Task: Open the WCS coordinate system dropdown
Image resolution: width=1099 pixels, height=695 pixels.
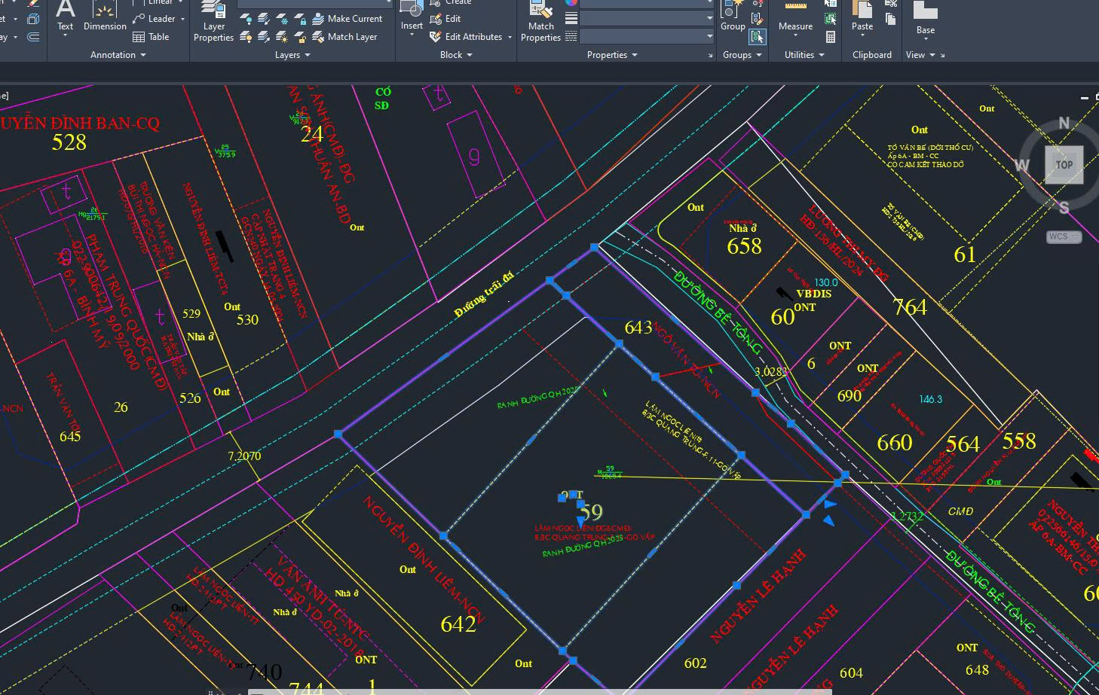Action: [x=1064, y=237]
